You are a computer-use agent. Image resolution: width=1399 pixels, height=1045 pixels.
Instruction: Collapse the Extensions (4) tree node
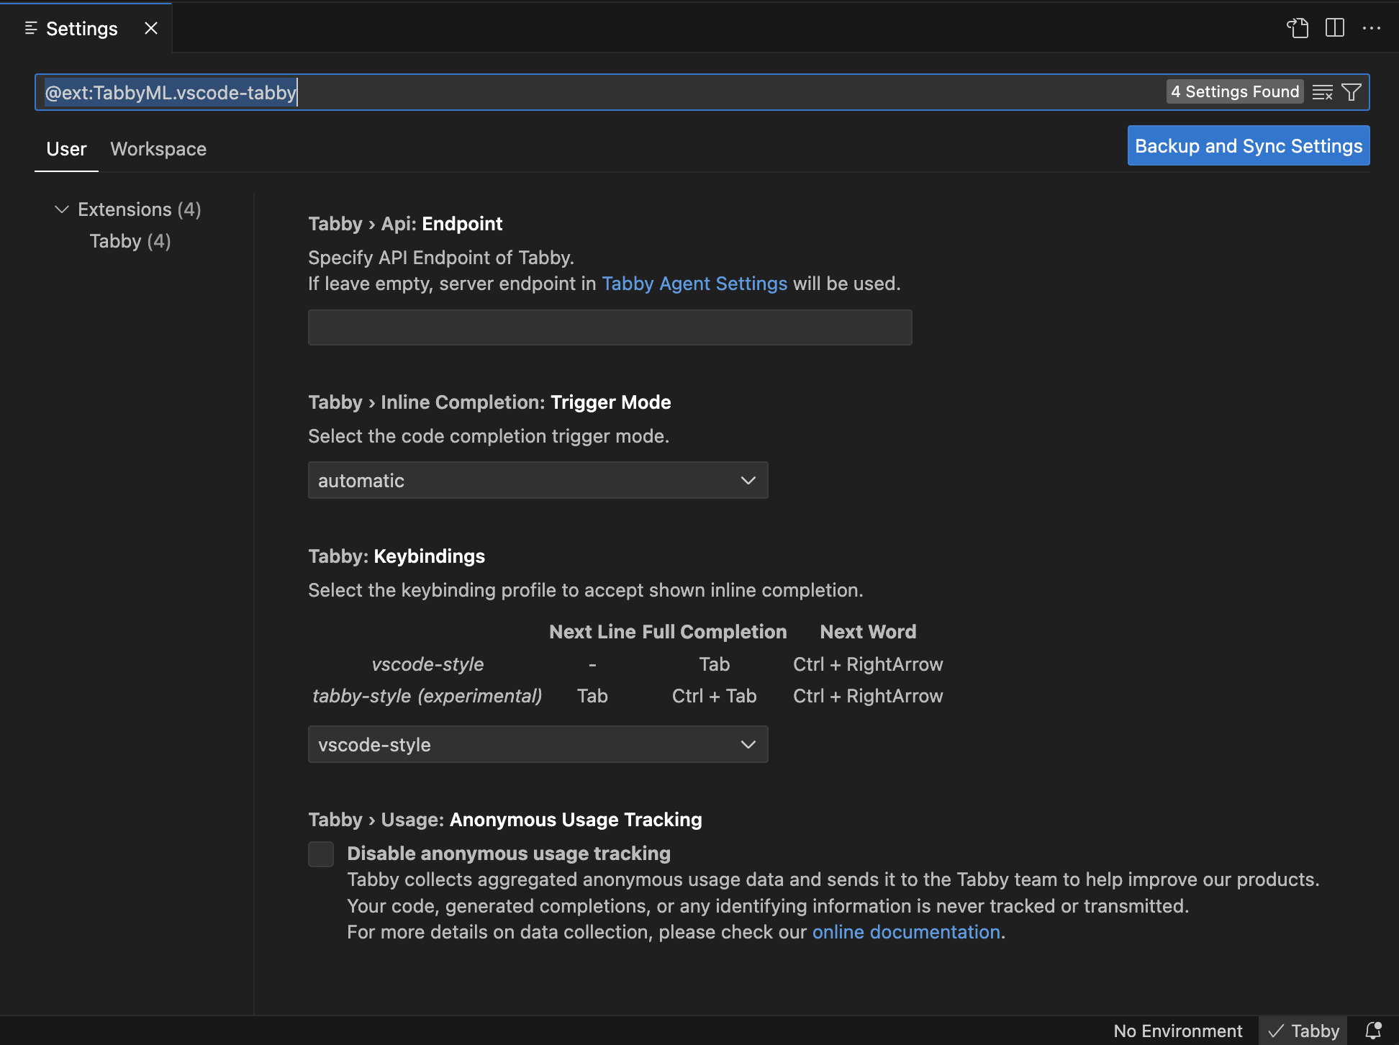pyautogui.click(x=62, y=209)
